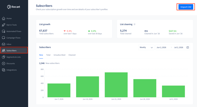Screen dimensions: 197x107
Task: Open Segments & Lists pie icon
Action: point(4,57)
